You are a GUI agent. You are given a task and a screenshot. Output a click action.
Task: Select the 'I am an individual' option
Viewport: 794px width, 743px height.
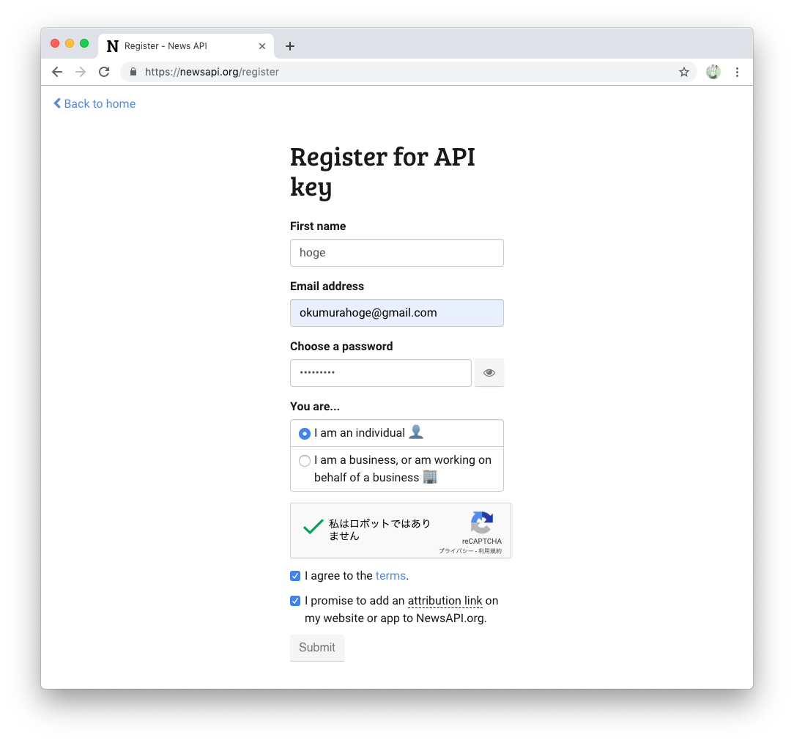click(x=304, y=433)
